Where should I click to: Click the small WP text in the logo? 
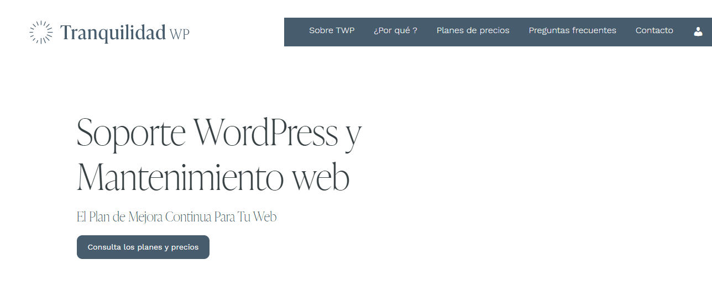(x=180, y=34)
